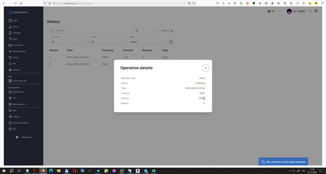The width and height of the screenshot is (326, 174).
Task: Open the browser downloads panel
Action: point(223,3)
